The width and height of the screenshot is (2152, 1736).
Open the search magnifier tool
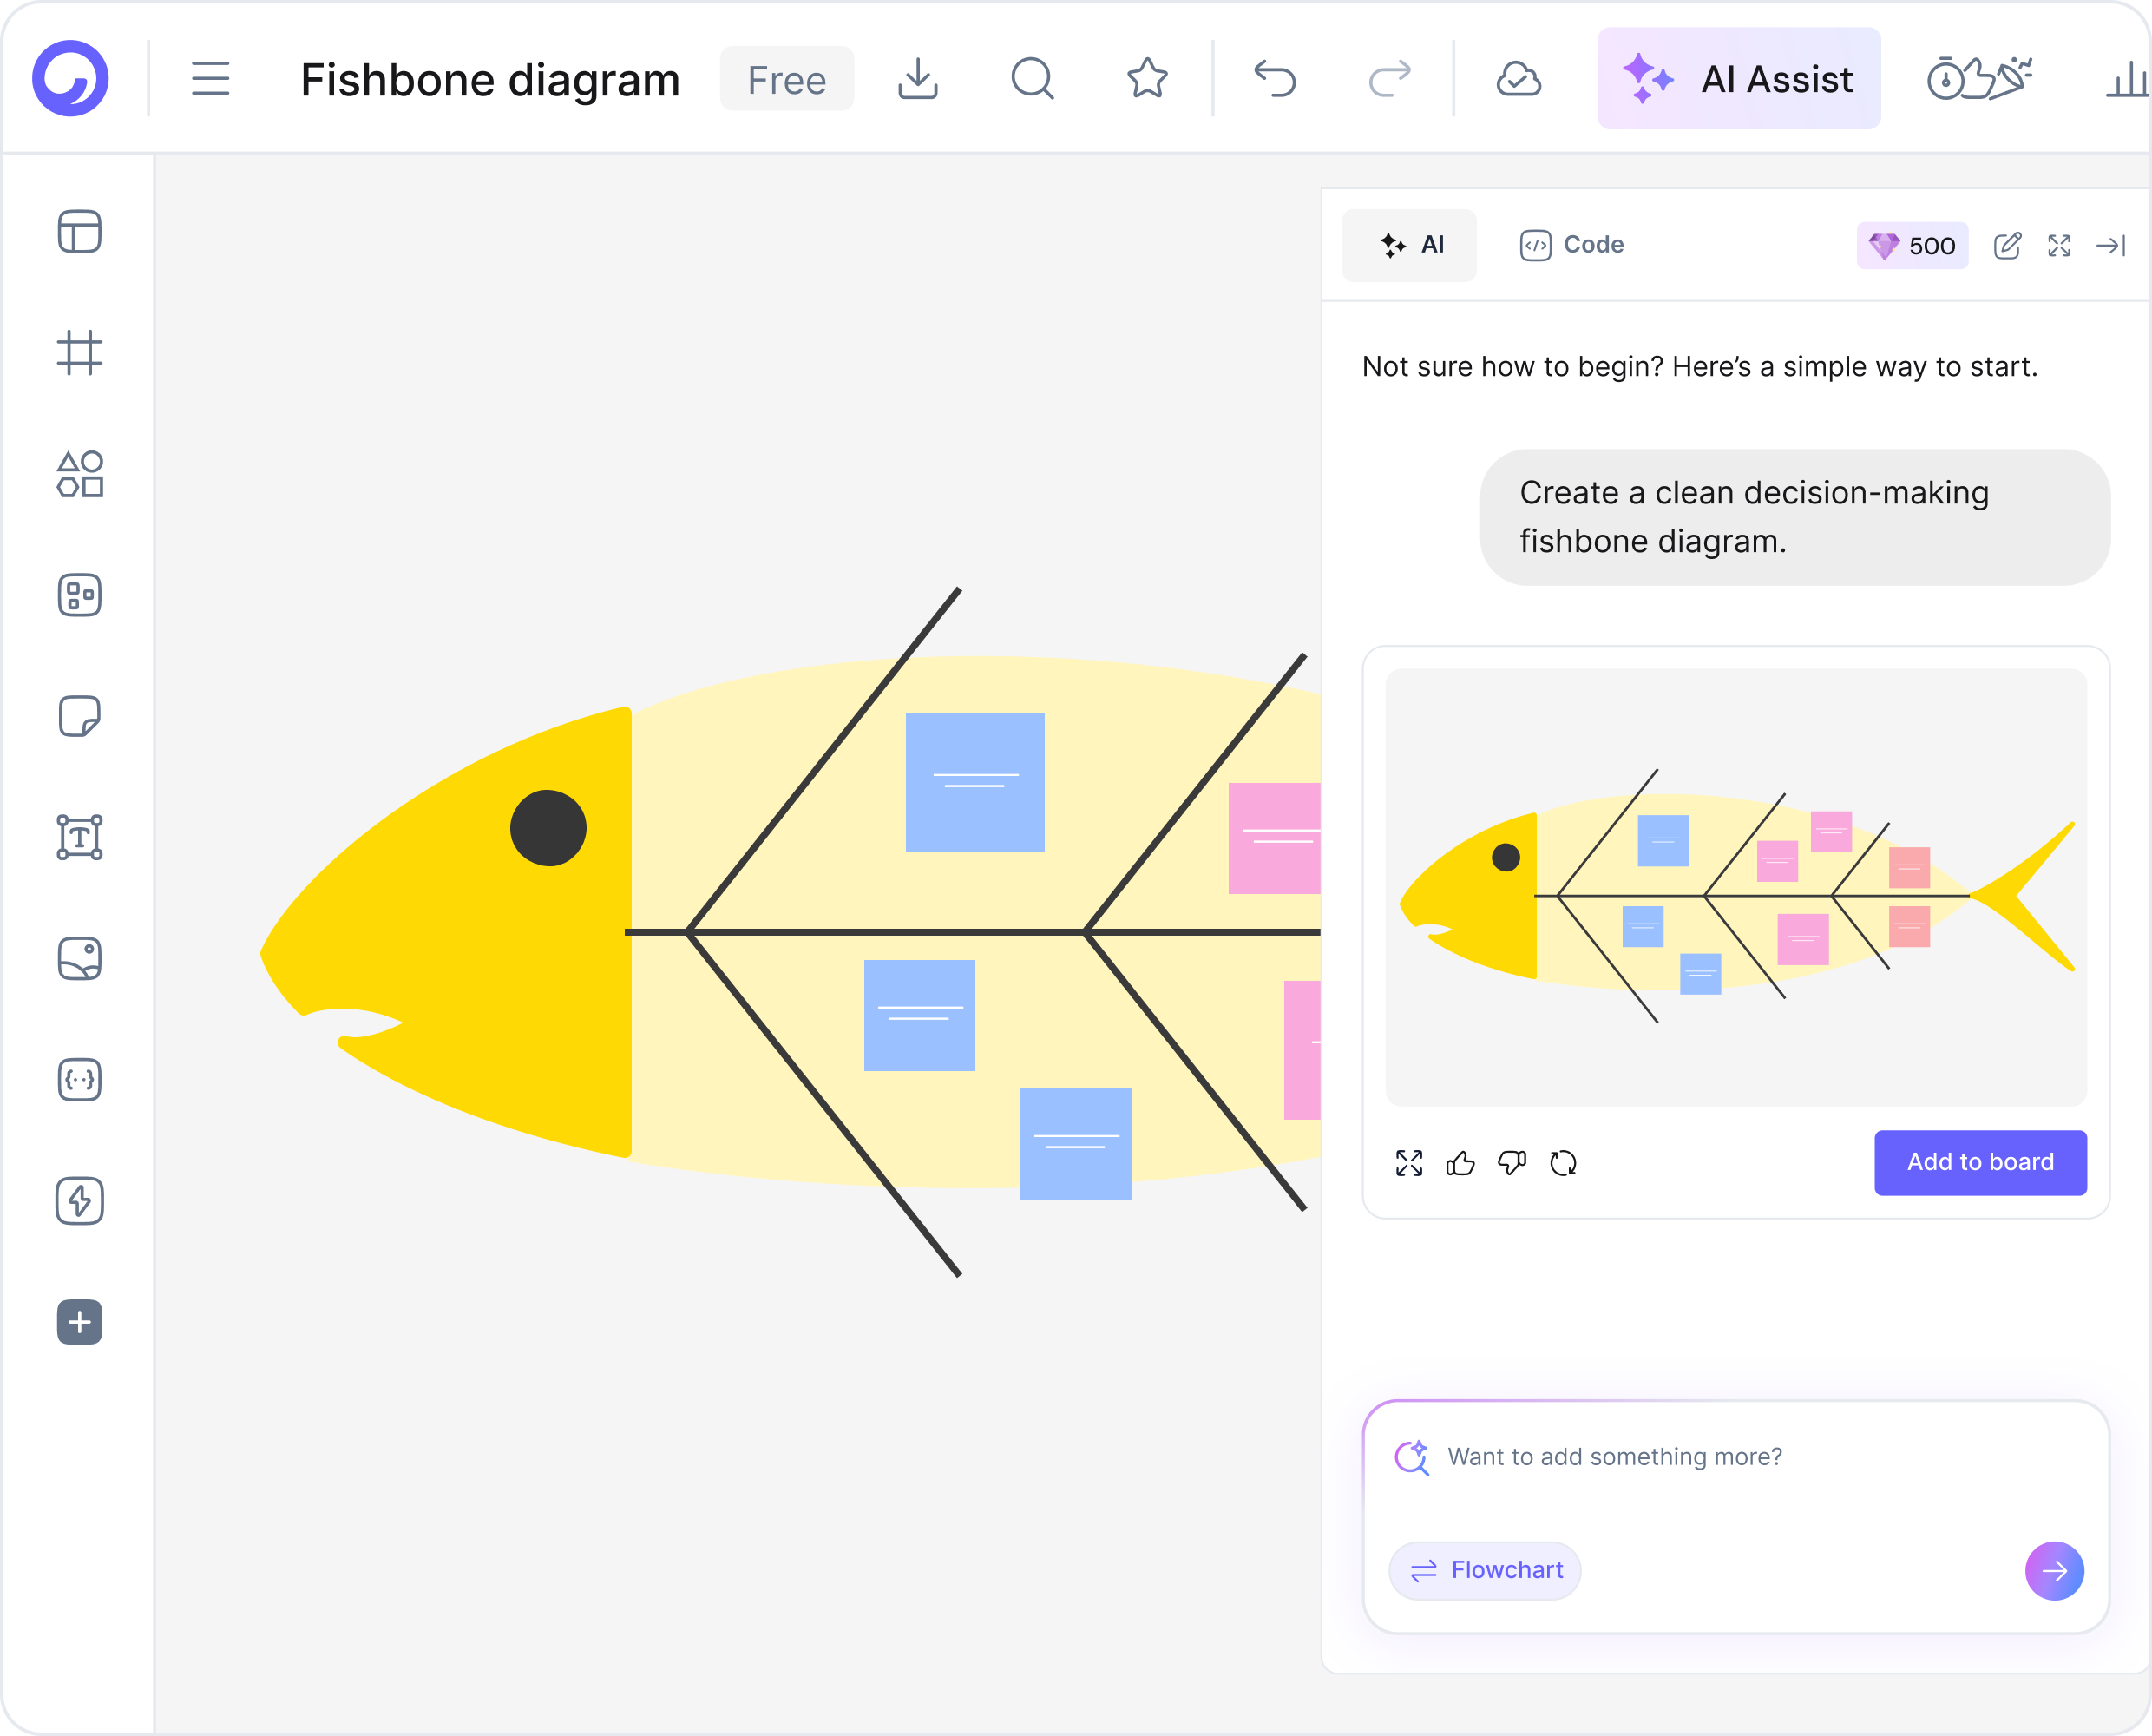[1033, 78]
